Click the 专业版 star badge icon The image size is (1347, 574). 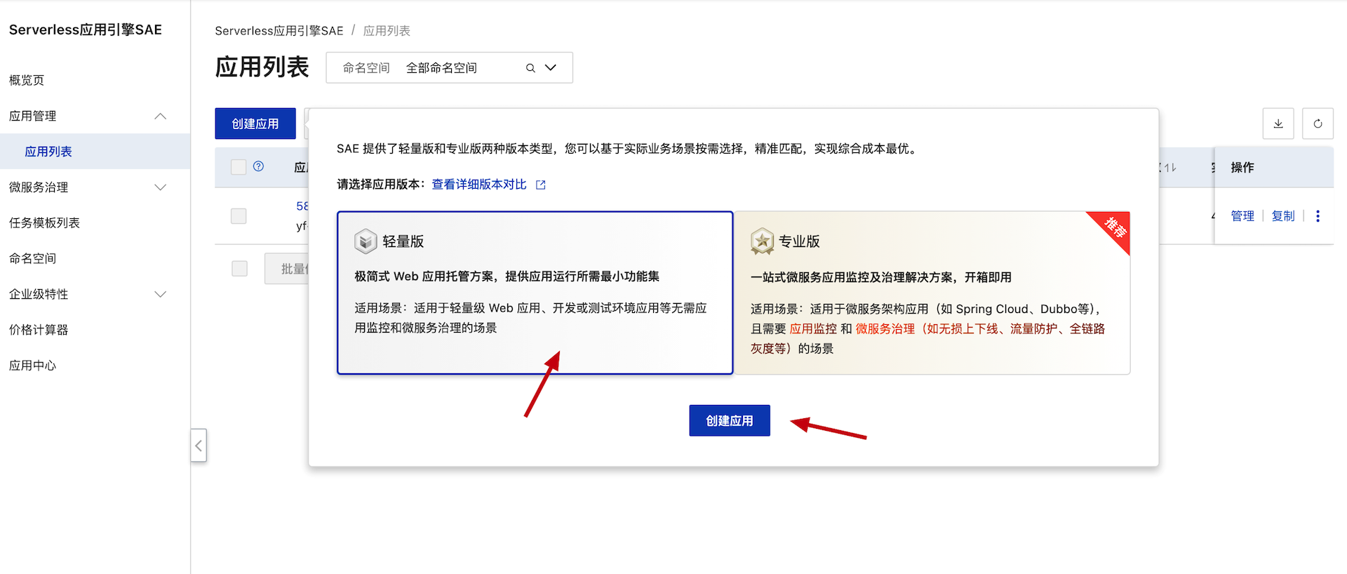762,241
